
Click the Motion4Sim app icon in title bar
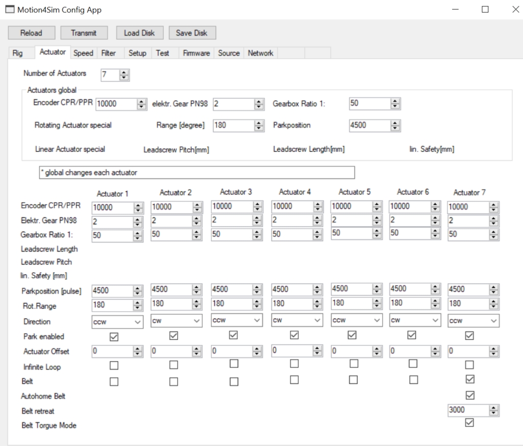click(x=10, y=10)
